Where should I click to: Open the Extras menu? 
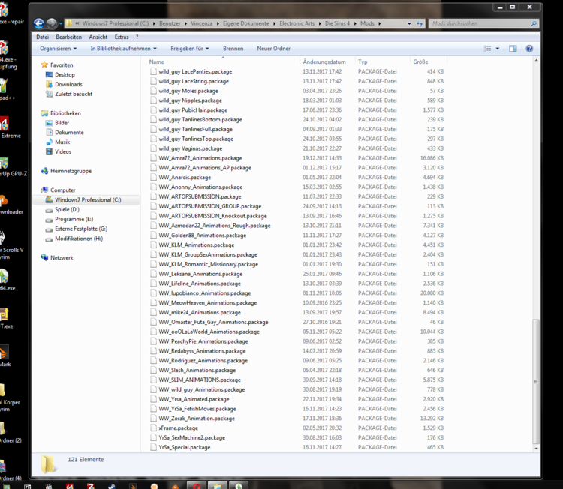(x=122, y=37)
